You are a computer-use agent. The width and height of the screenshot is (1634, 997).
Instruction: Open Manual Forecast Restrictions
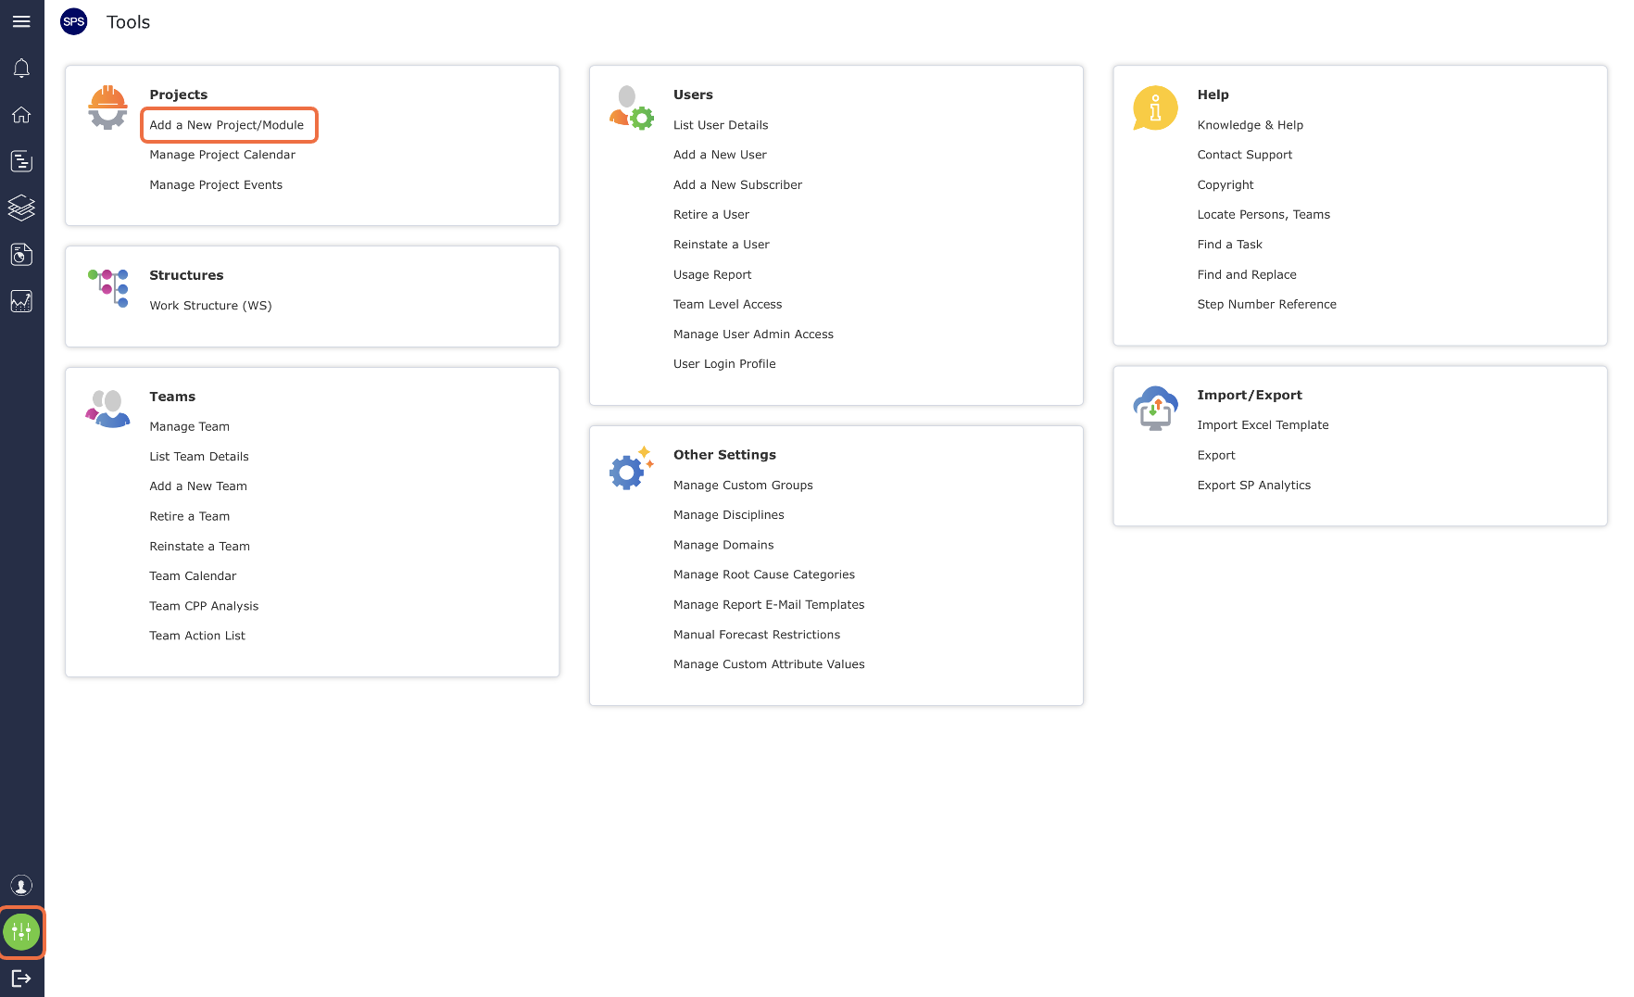(757, 635)
